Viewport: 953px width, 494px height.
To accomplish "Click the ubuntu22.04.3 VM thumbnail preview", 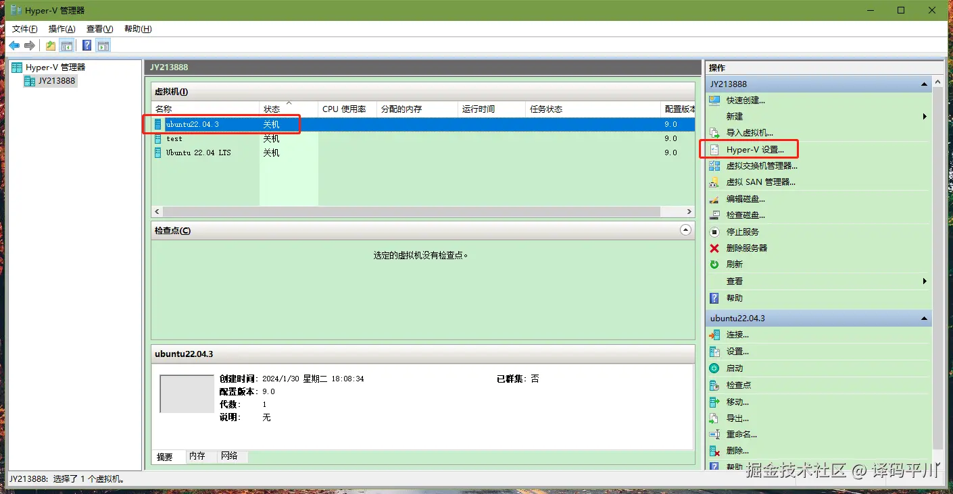I will point(187,393).
